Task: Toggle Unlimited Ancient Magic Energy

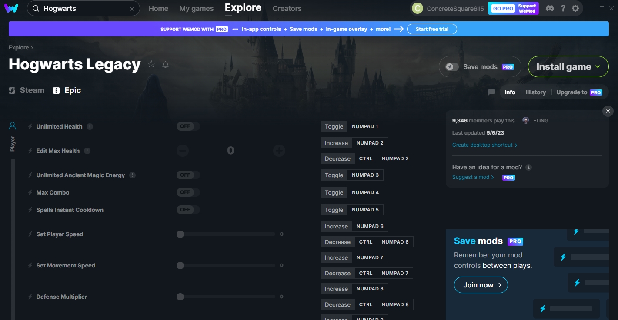Action: click(x=188, y=175)
